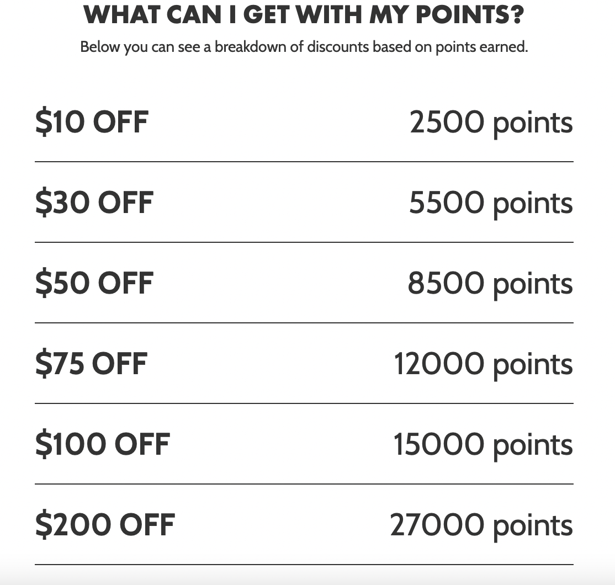Select the $50 OFF discount label
The width and height of the screenshot is (615, 585).
coord(94,283)
